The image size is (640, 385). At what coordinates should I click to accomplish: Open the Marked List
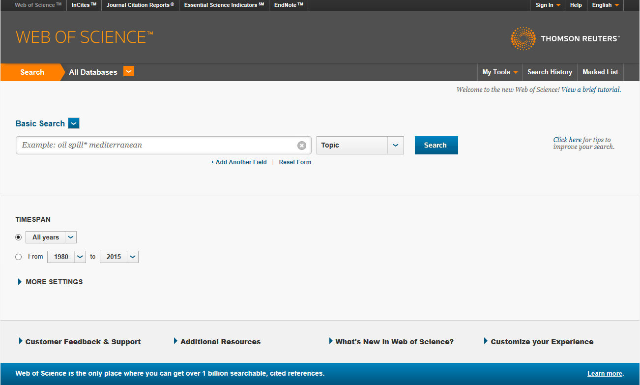(x=600, y=72)
